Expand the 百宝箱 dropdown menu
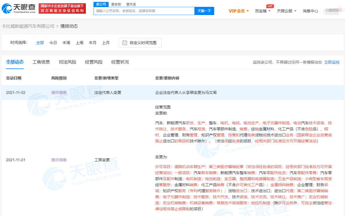 (x=263, y=11)
